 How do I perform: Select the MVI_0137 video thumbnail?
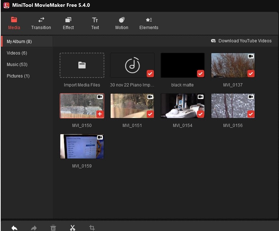pos(233,65)
